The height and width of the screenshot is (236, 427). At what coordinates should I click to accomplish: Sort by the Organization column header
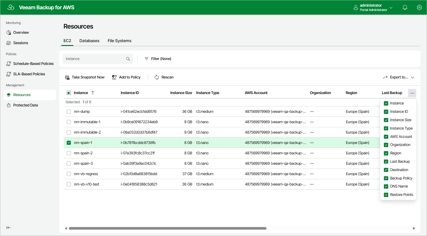pos(320,93)
